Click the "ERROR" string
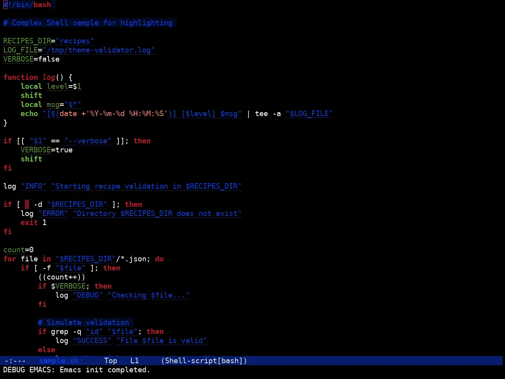The width and height of the screenshot is (505, 379). 53,214
